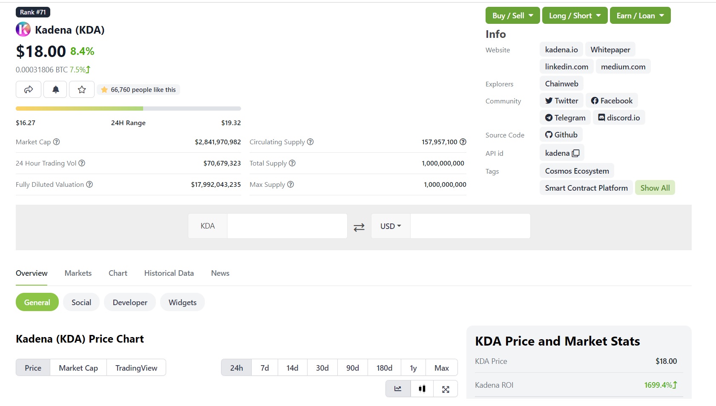Switch to candlestick chart icon

(x=421, y=389)
